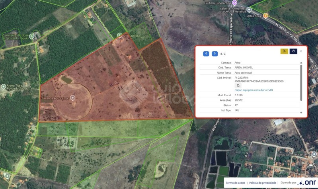Click the popup scrollbar up arrow
The height and width of the screenshot is (189, 318).
tap(301, 62)
